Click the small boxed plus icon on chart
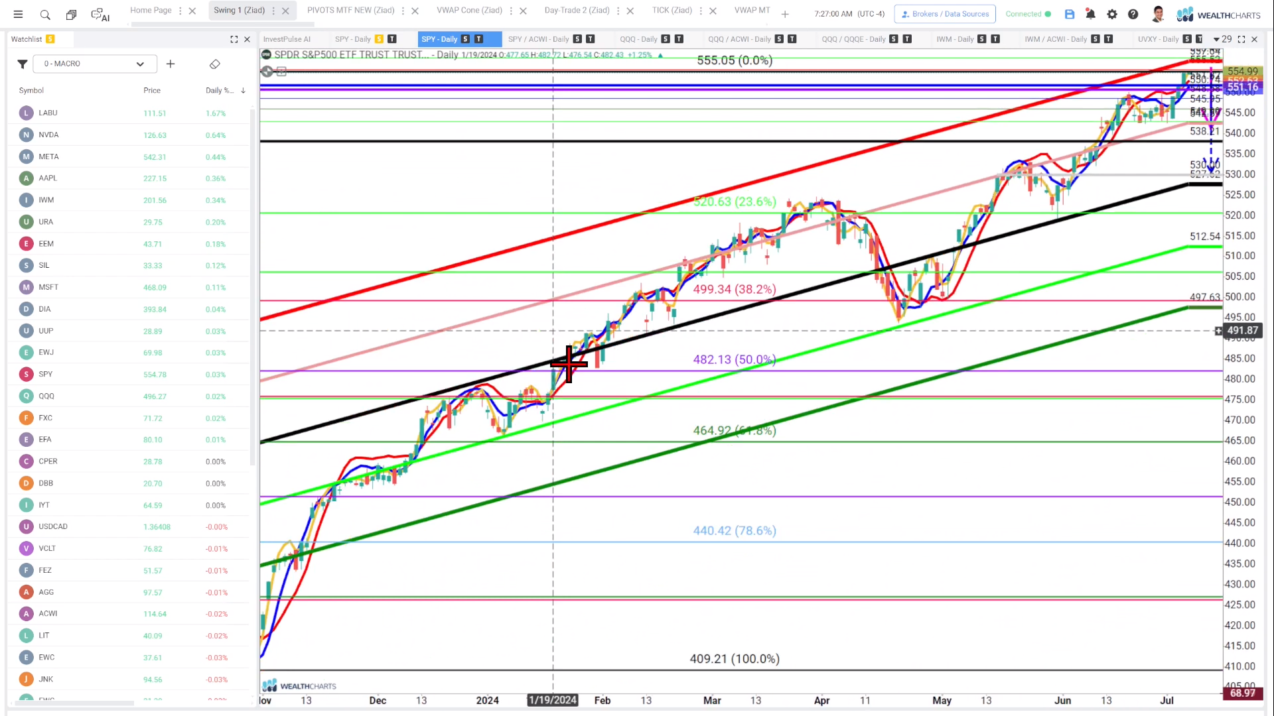This screenshot has height=716, width=1274. pos(281,71)
